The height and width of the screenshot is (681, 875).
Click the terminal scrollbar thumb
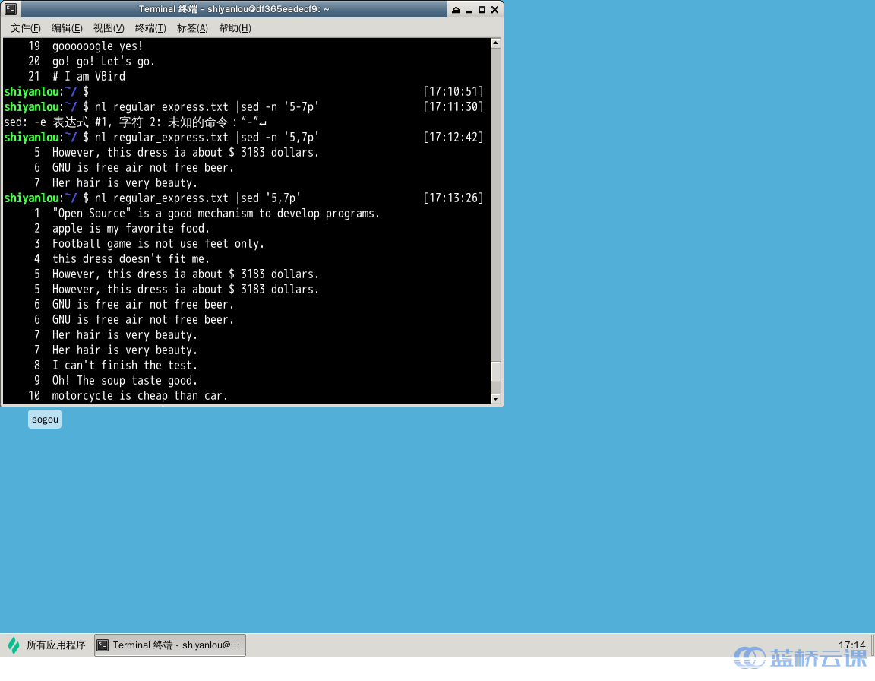(495, 372)
